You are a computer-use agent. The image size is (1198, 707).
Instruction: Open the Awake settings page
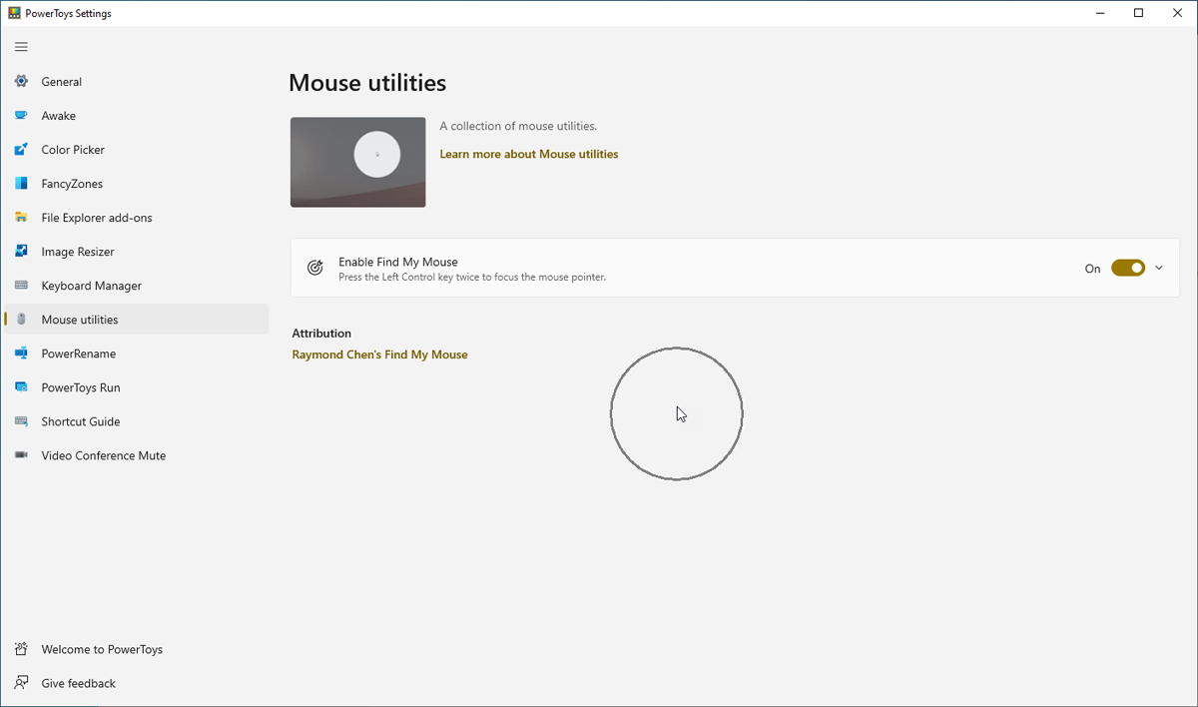point(136,116)
